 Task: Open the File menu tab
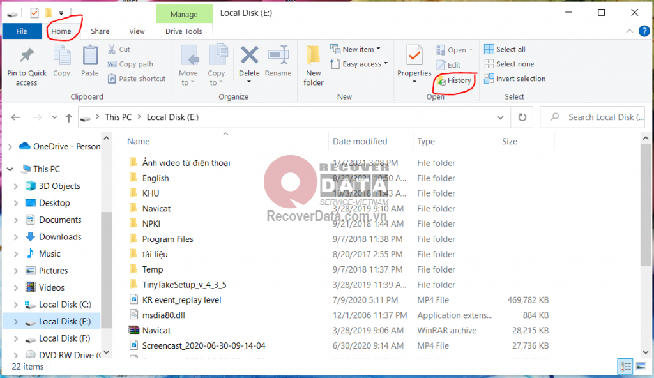[x=22, y=31]
